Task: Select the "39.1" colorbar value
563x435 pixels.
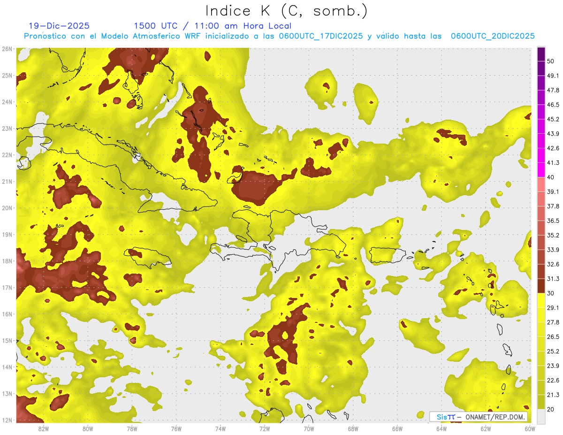Action: point(553,192)
